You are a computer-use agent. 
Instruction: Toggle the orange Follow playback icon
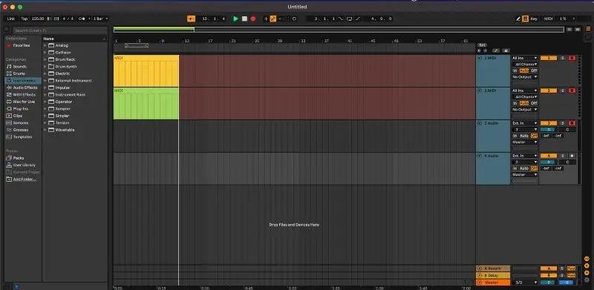point(192,19)
